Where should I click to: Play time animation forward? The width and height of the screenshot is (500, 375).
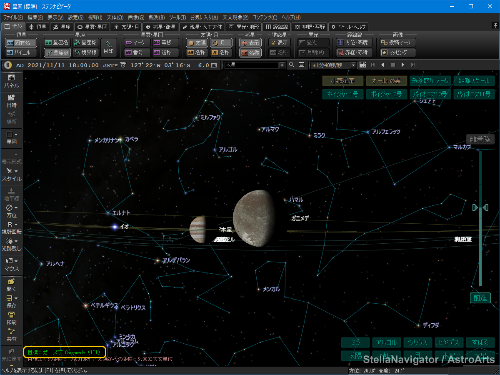(402, 65)
